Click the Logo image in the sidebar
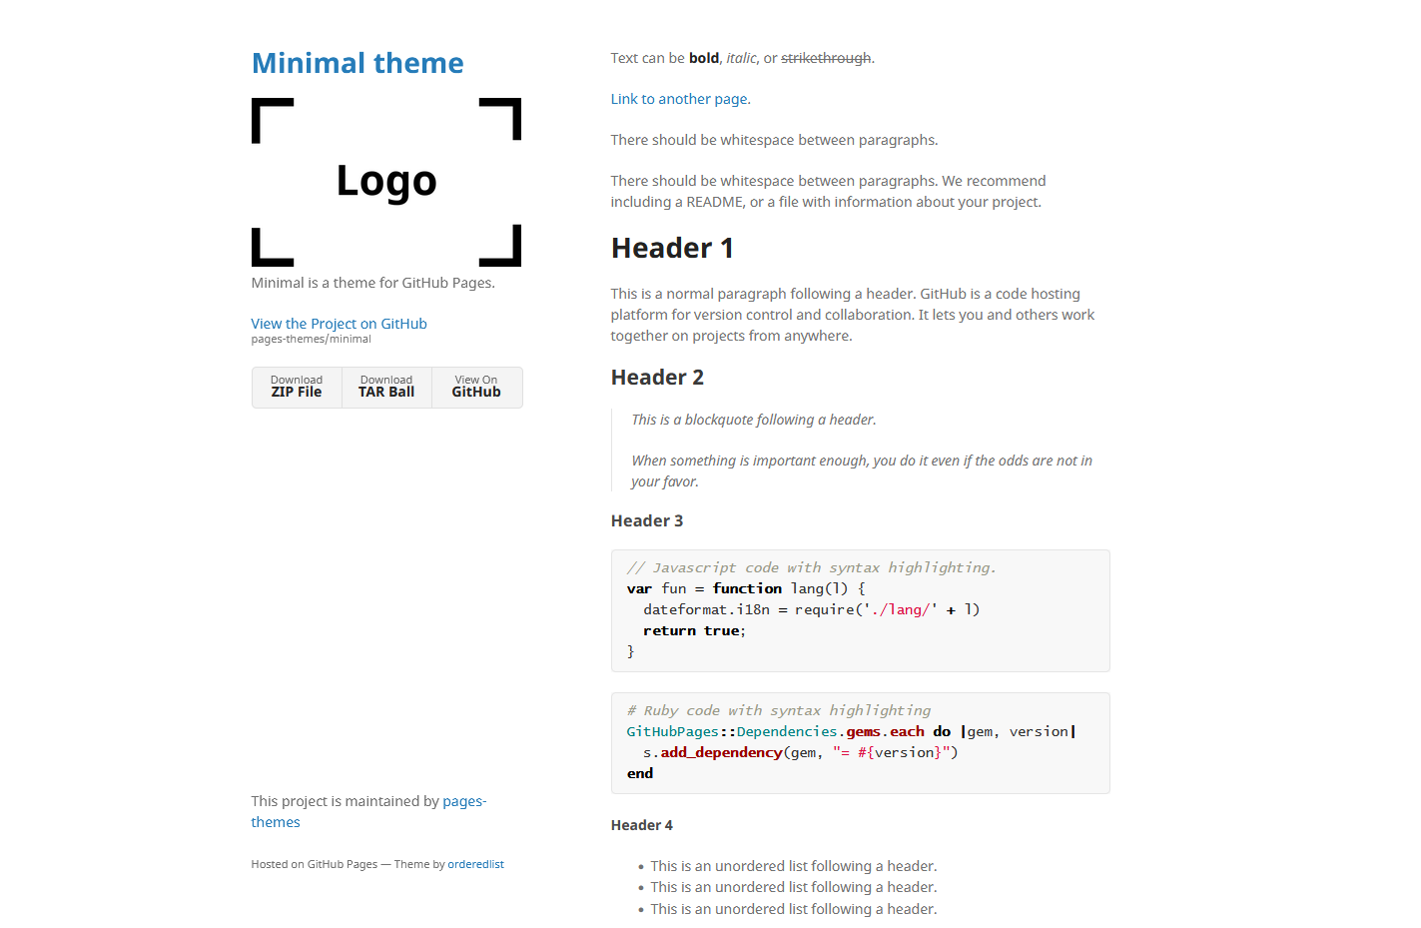The width and height of the screenshot is (1421, 928). point(386,182)
